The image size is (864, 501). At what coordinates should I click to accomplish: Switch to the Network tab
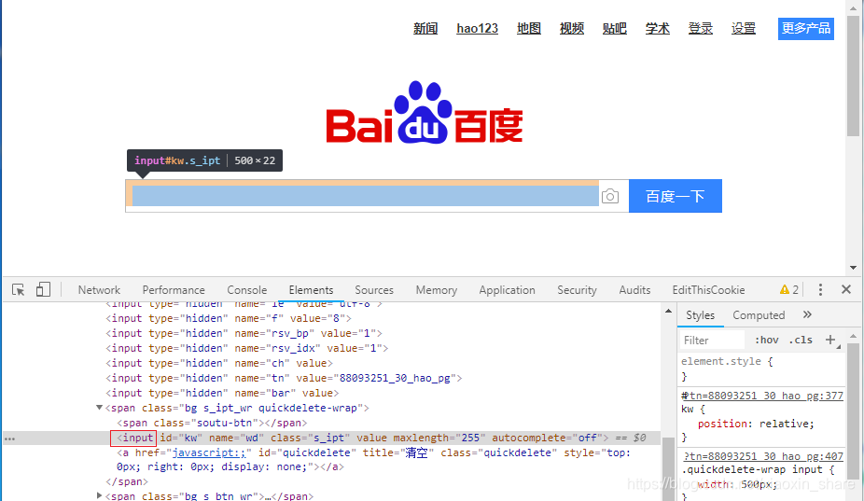pos(99,290)
